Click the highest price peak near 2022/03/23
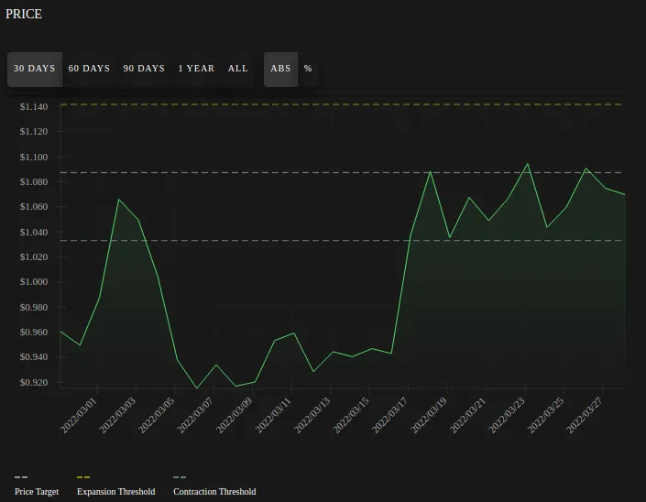Viewport: 646px width, 502px height. [x=527, y=164]
